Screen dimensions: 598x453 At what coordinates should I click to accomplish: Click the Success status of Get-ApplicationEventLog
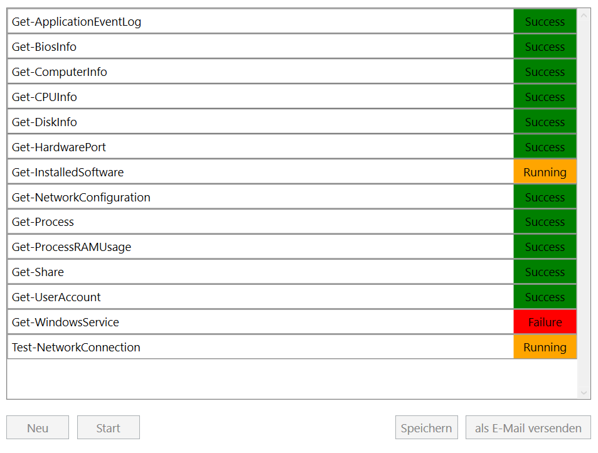(545, 21)
